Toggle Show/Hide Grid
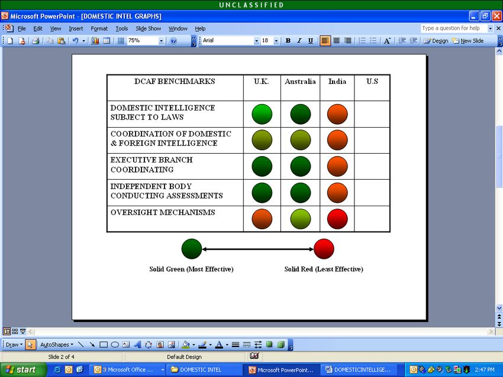Image resolution: width=503 pixels, height=377 pixels. coord(121,41)
